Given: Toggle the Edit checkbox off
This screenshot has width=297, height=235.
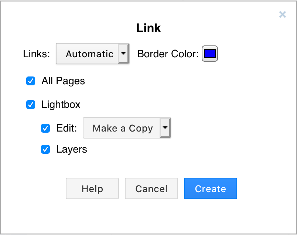Looking at the screenshot, I should point(45,128).
